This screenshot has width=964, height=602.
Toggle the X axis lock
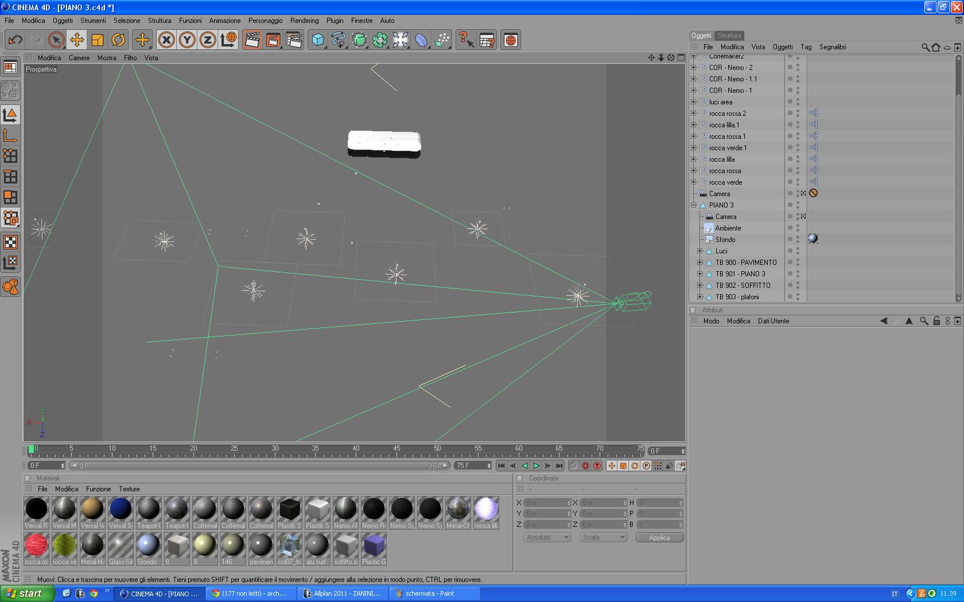coord(166,40)
